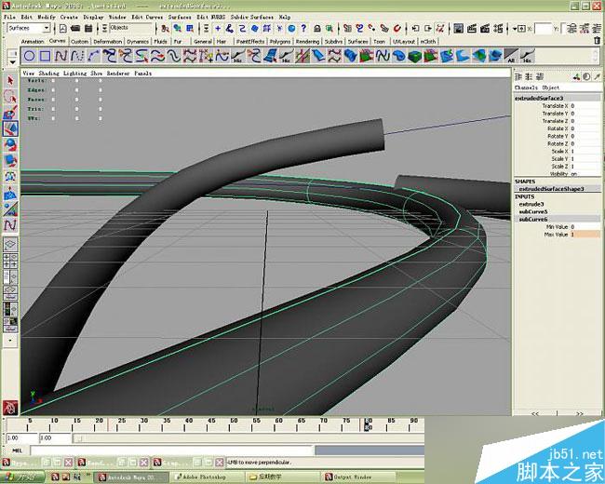
Task: Click the Channels menu in Channel Box
Action: (x=527, y=88)
